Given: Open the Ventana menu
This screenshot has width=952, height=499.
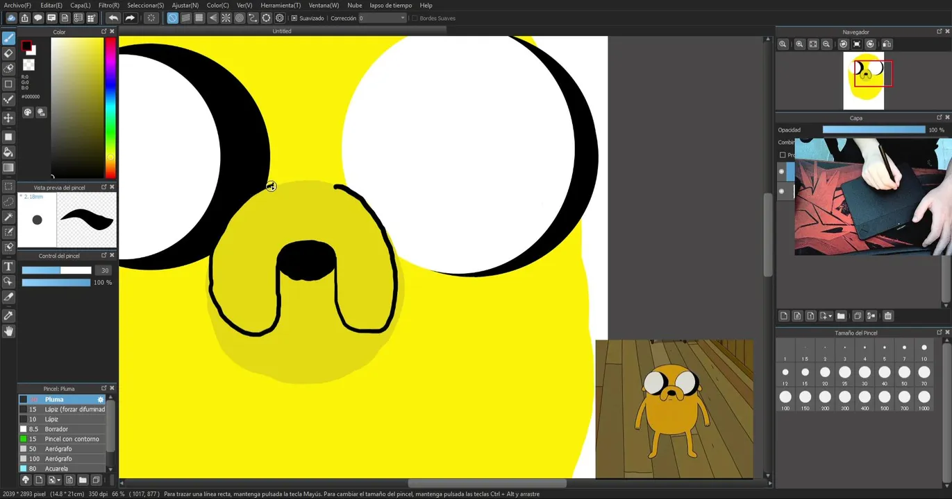Looking at the screenshot, I should point(324,5).
